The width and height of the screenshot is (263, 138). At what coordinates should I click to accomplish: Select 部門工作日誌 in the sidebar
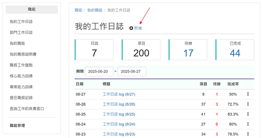[x=21, y=33]
